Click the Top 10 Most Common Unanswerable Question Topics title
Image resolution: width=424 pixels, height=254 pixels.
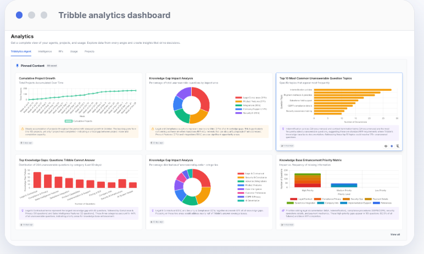pyautogui.click(x=316, y=78)
